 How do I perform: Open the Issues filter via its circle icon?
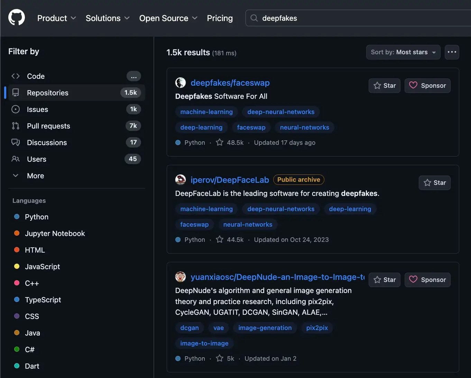[x=16, y=109]
